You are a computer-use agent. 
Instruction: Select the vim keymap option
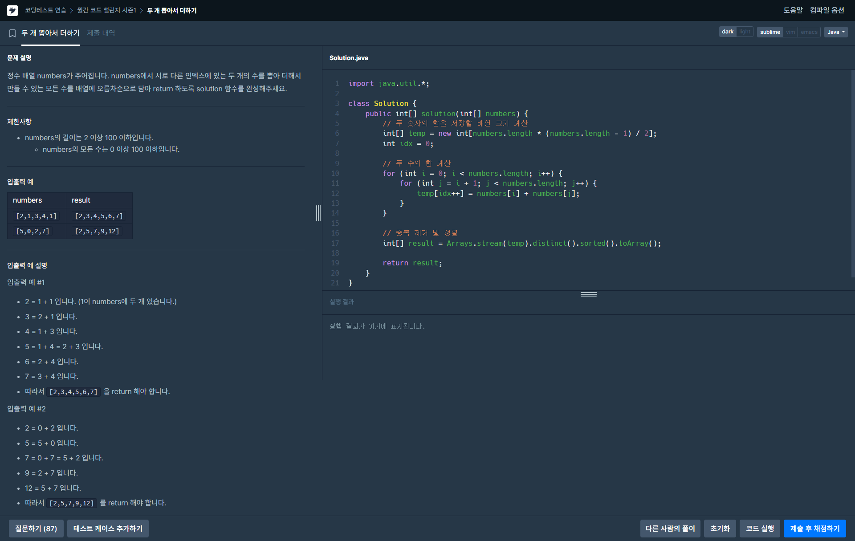coord(790,32)
